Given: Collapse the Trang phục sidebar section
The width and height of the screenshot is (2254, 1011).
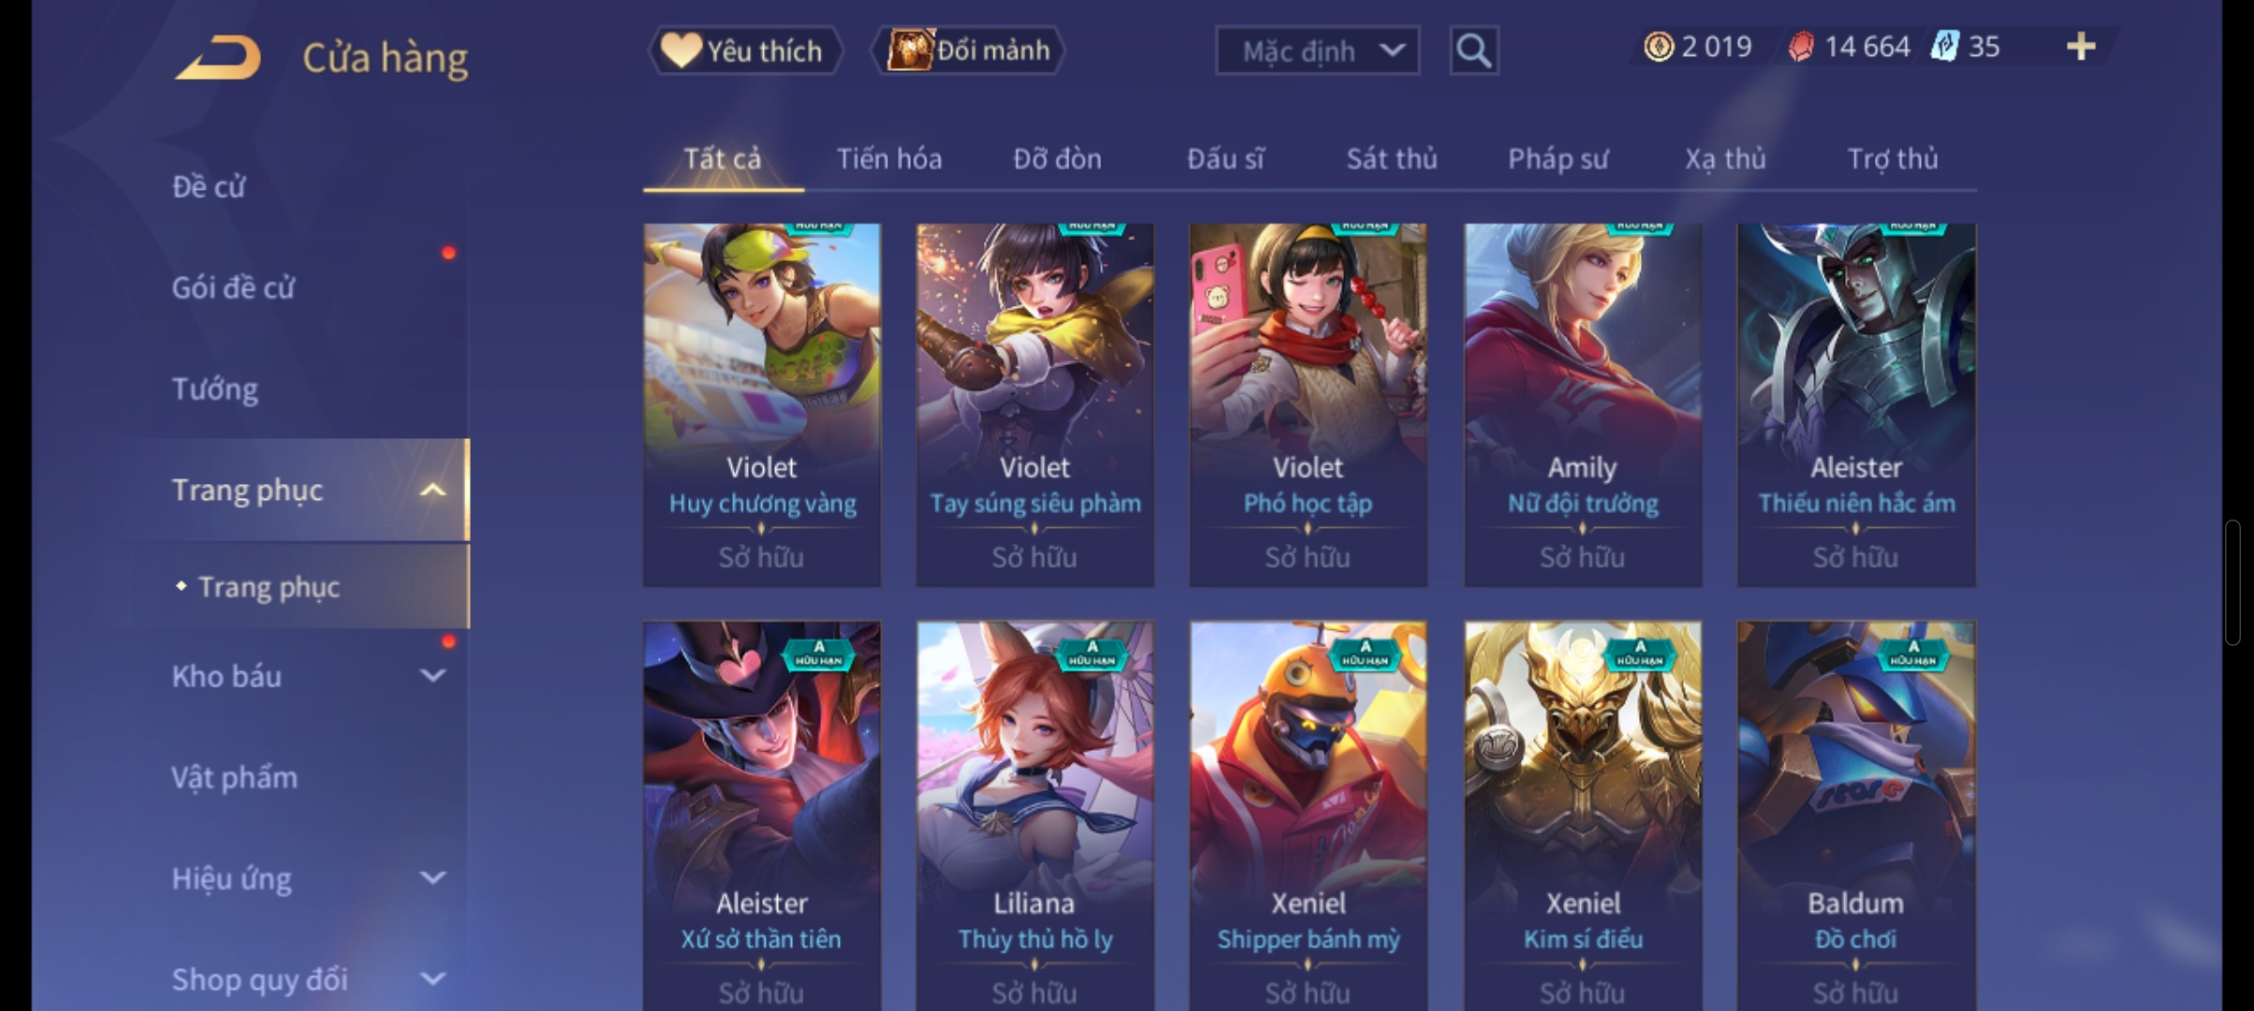Looking at the screenshot, I should [x=432, y=491].
